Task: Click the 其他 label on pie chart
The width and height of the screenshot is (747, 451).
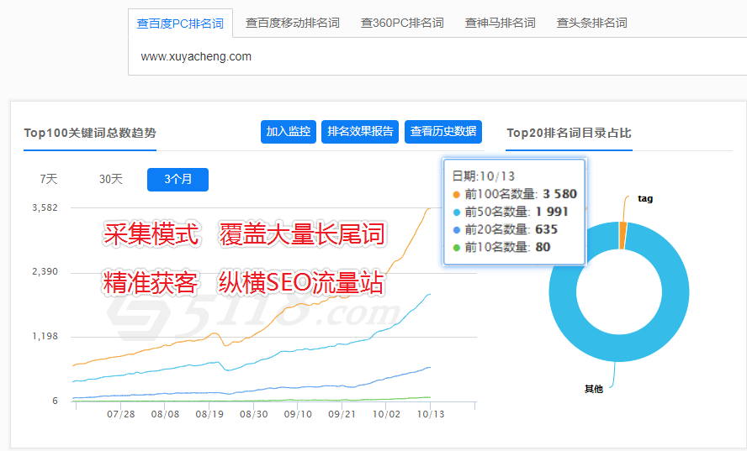Action: tap(594, 389)
